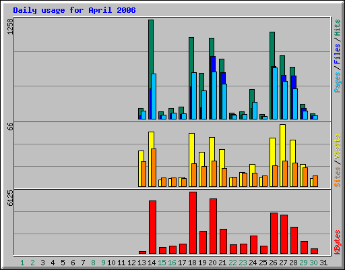Click the orange Sites bar for day 29
Screen dimensions: 345x270
[305, 177]
